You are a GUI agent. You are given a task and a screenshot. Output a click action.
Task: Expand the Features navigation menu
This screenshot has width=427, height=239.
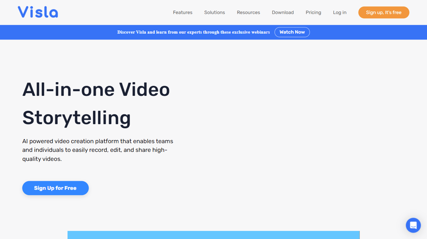(183, 12)
